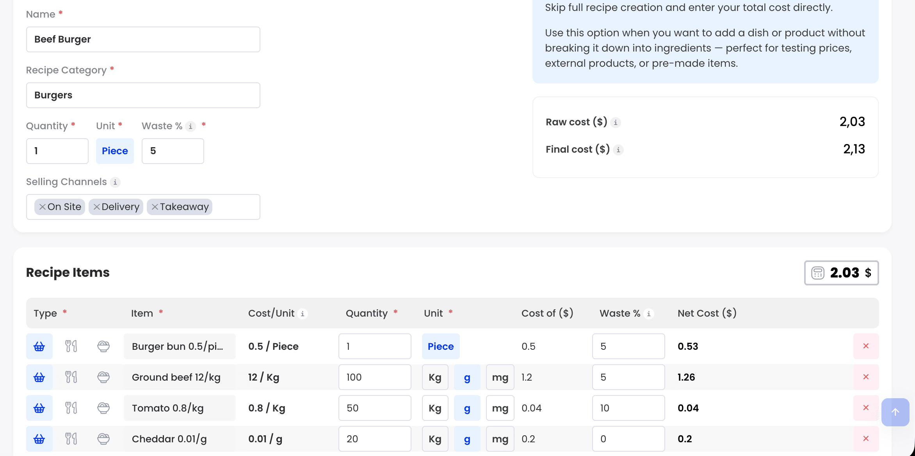Viewport: 915px width, 456px height.
Task: Select fork-knife recipe type for Cheddar row
Action: pos(71,439)
